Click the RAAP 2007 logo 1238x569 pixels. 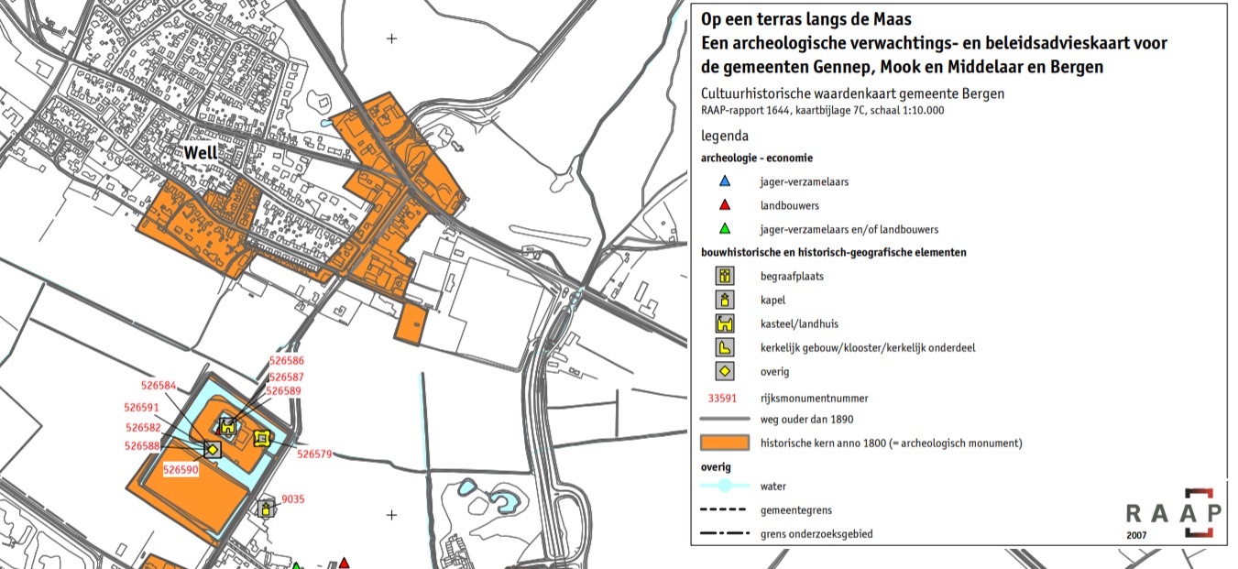click(1173, 514)
